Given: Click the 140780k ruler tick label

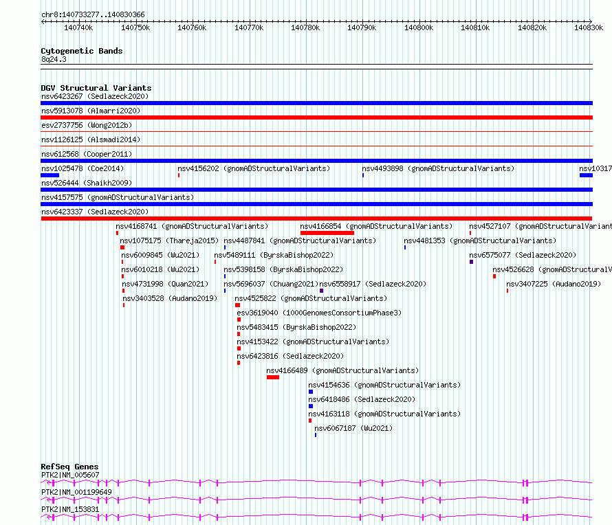Looking at the screenshot, I should (305, 28).
